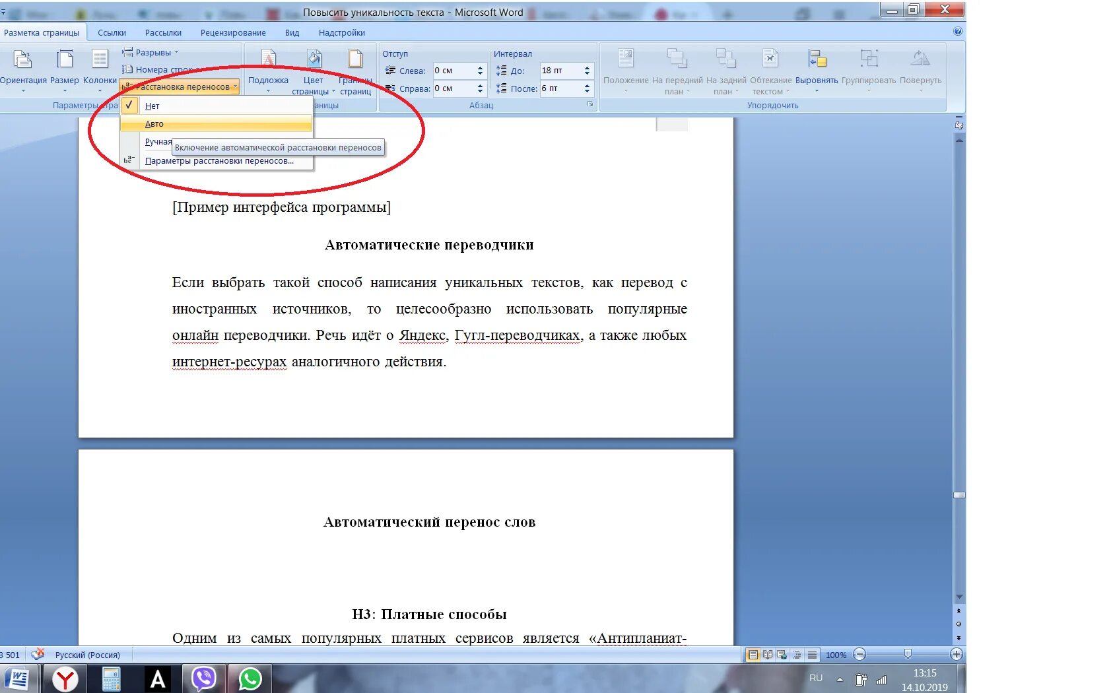Open the Номера строк line numbers dropdown

(x=162, y=69)
